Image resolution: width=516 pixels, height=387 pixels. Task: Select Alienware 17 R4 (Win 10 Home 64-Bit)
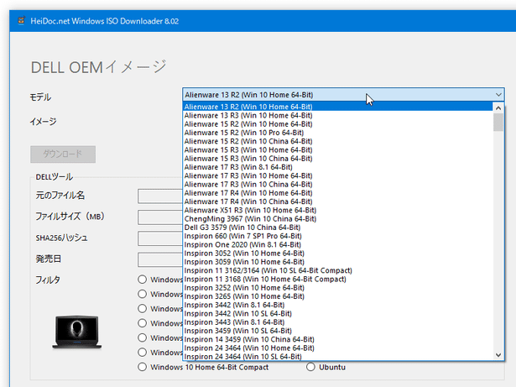(337, 193)
